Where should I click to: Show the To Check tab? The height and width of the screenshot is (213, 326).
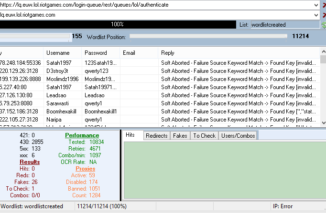click(x=205, y=136)
